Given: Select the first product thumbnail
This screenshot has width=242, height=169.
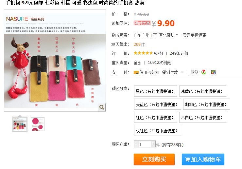Looking at the screenshot, I should [20, 124].
